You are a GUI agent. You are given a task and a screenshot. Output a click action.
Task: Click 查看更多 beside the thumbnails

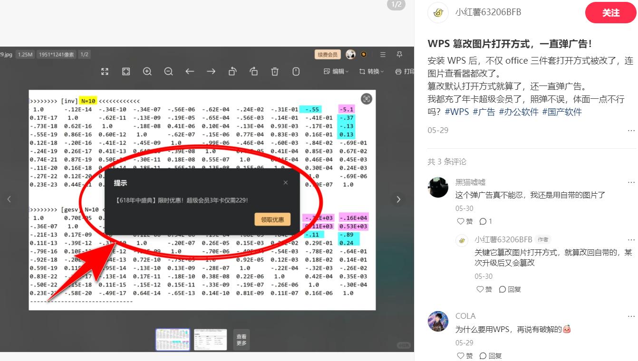tap(242, 340)
